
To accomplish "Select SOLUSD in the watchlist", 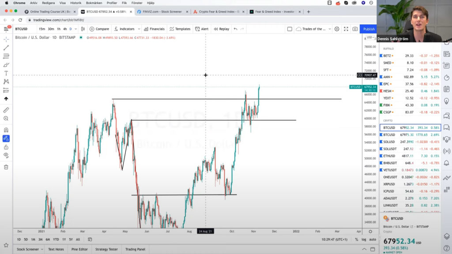I will pos(410,142).
